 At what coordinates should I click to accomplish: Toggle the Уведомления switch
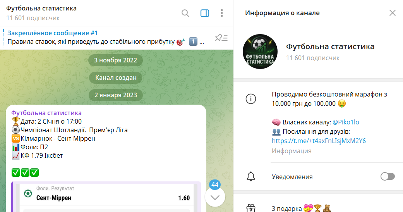388,176
